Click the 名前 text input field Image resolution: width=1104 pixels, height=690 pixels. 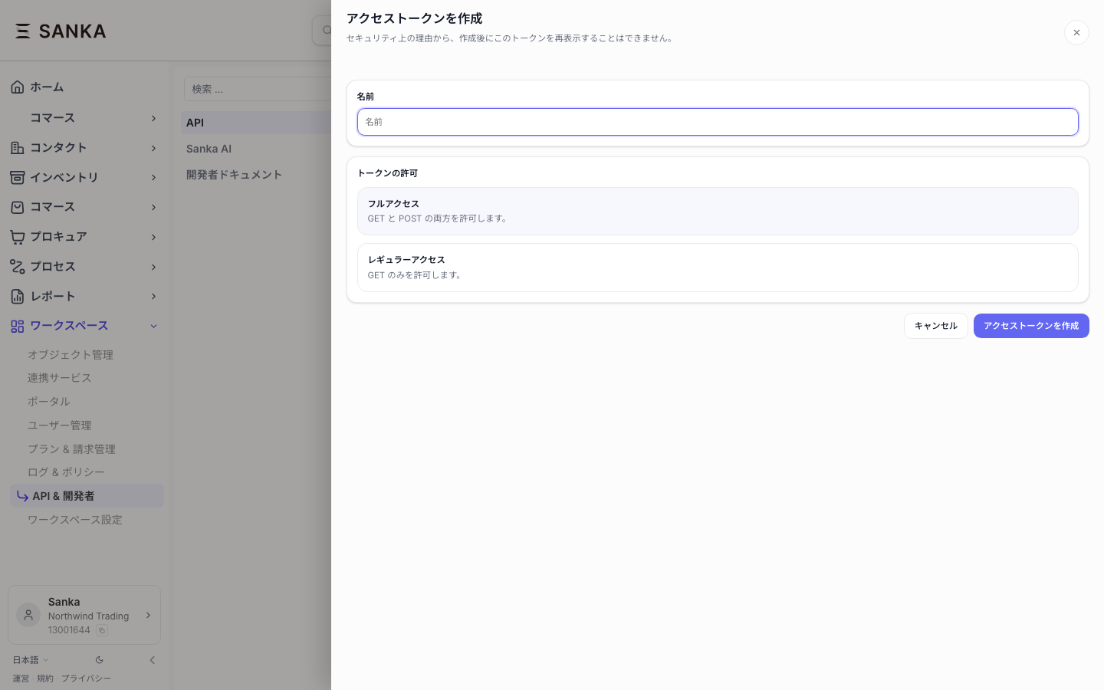click(x=717, y=122)
